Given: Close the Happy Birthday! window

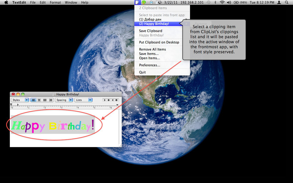Looking at the screenshot, I should [13, 94].
